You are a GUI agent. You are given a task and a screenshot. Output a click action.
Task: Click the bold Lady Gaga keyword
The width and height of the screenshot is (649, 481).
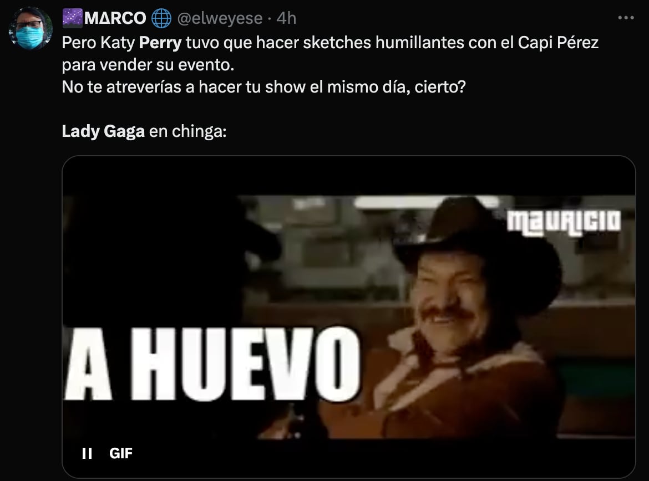pos(103,131)
